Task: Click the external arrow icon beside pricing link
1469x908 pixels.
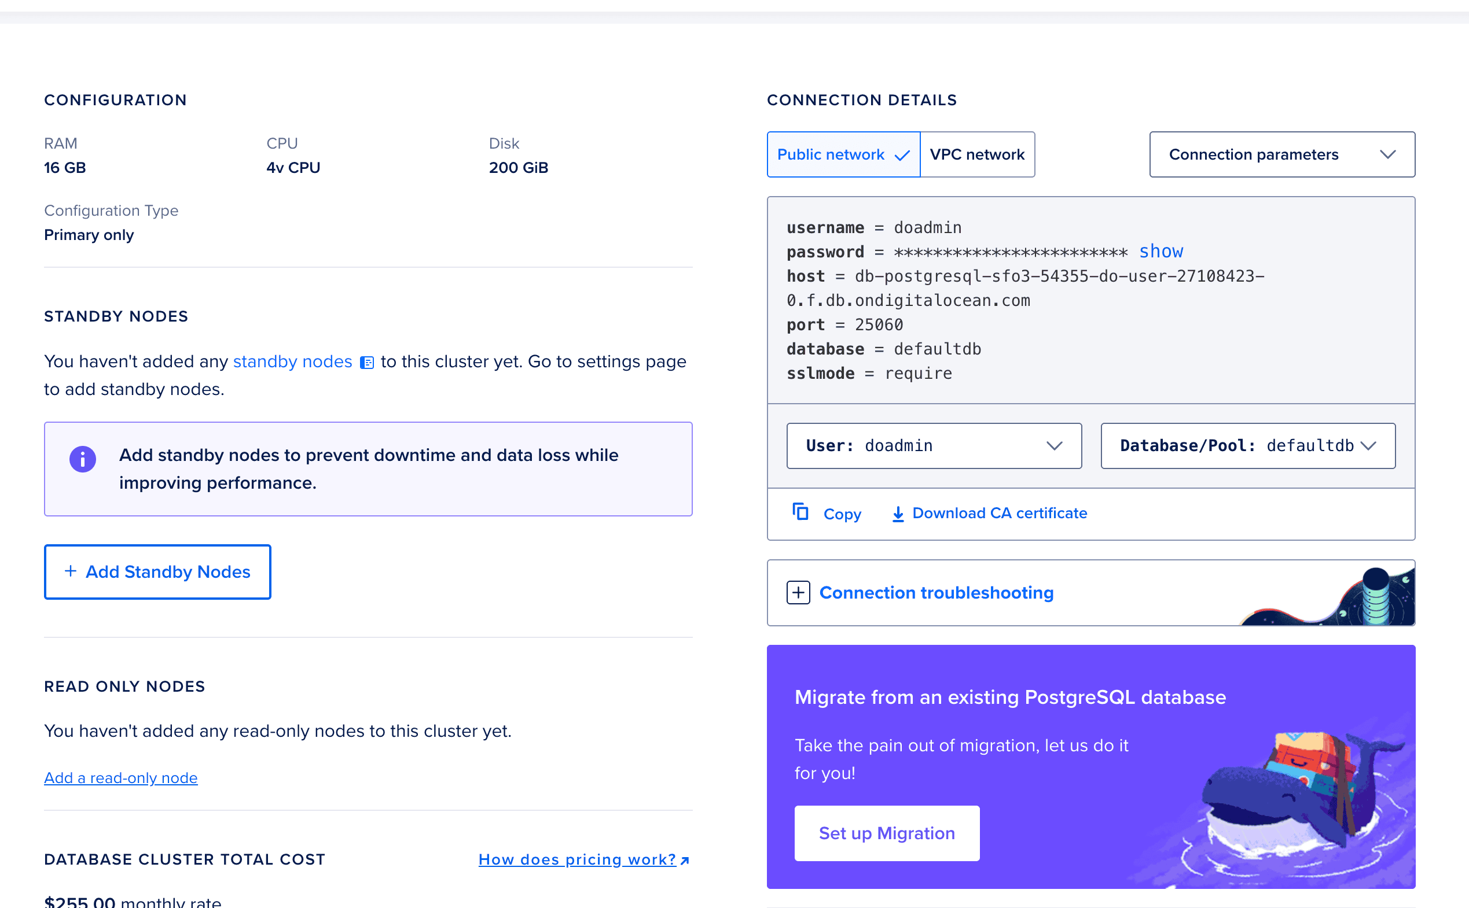Action: pyautogui.click(x=685, y=861)
